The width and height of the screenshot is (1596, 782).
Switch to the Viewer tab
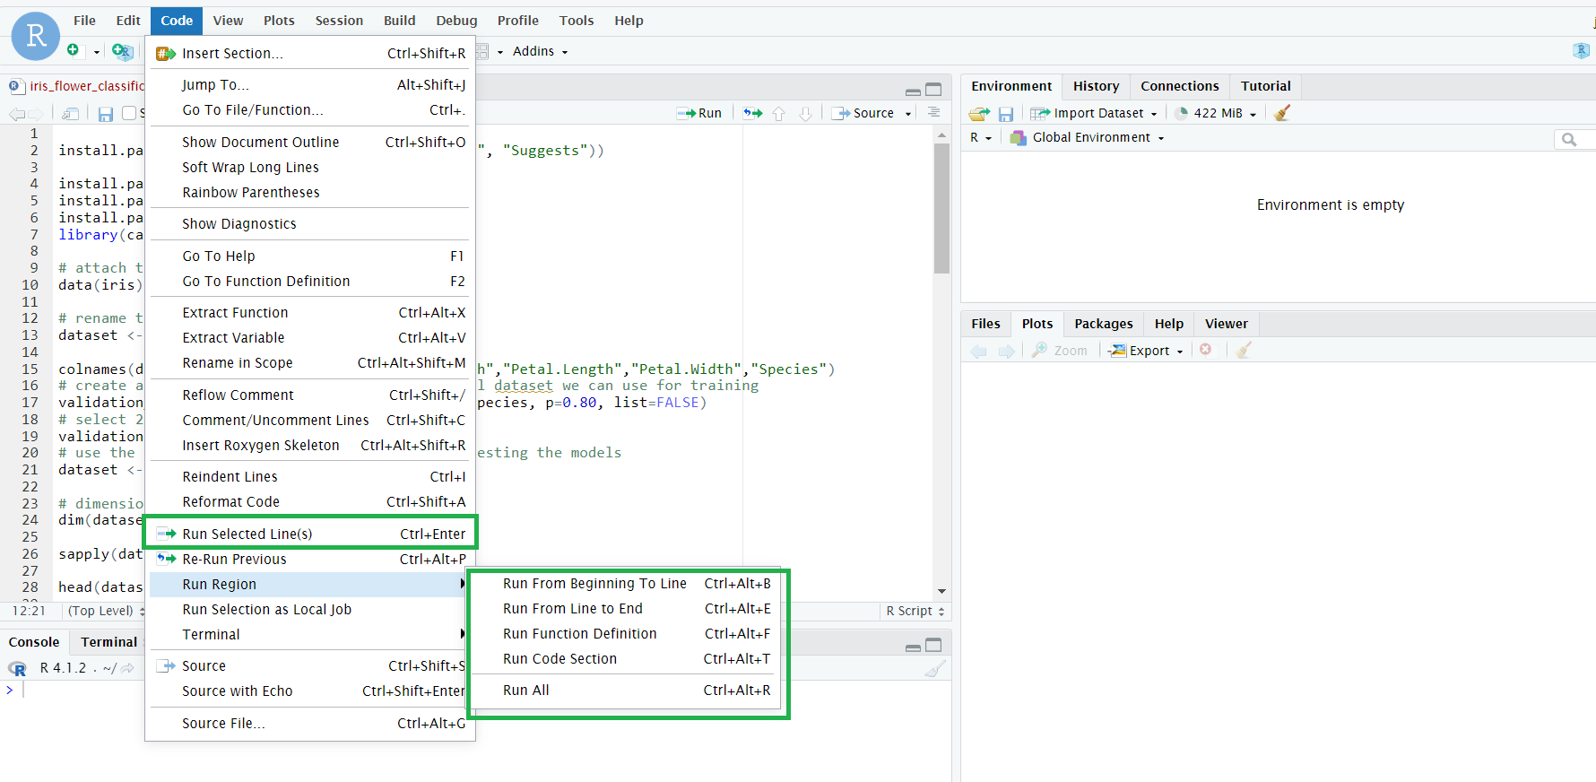tap(1226, 324)
